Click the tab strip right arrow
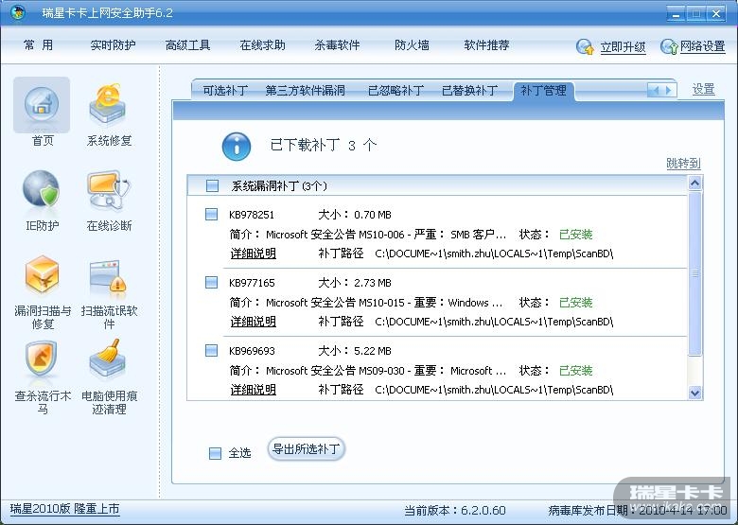The image size is (738, 525). point(669,89)
